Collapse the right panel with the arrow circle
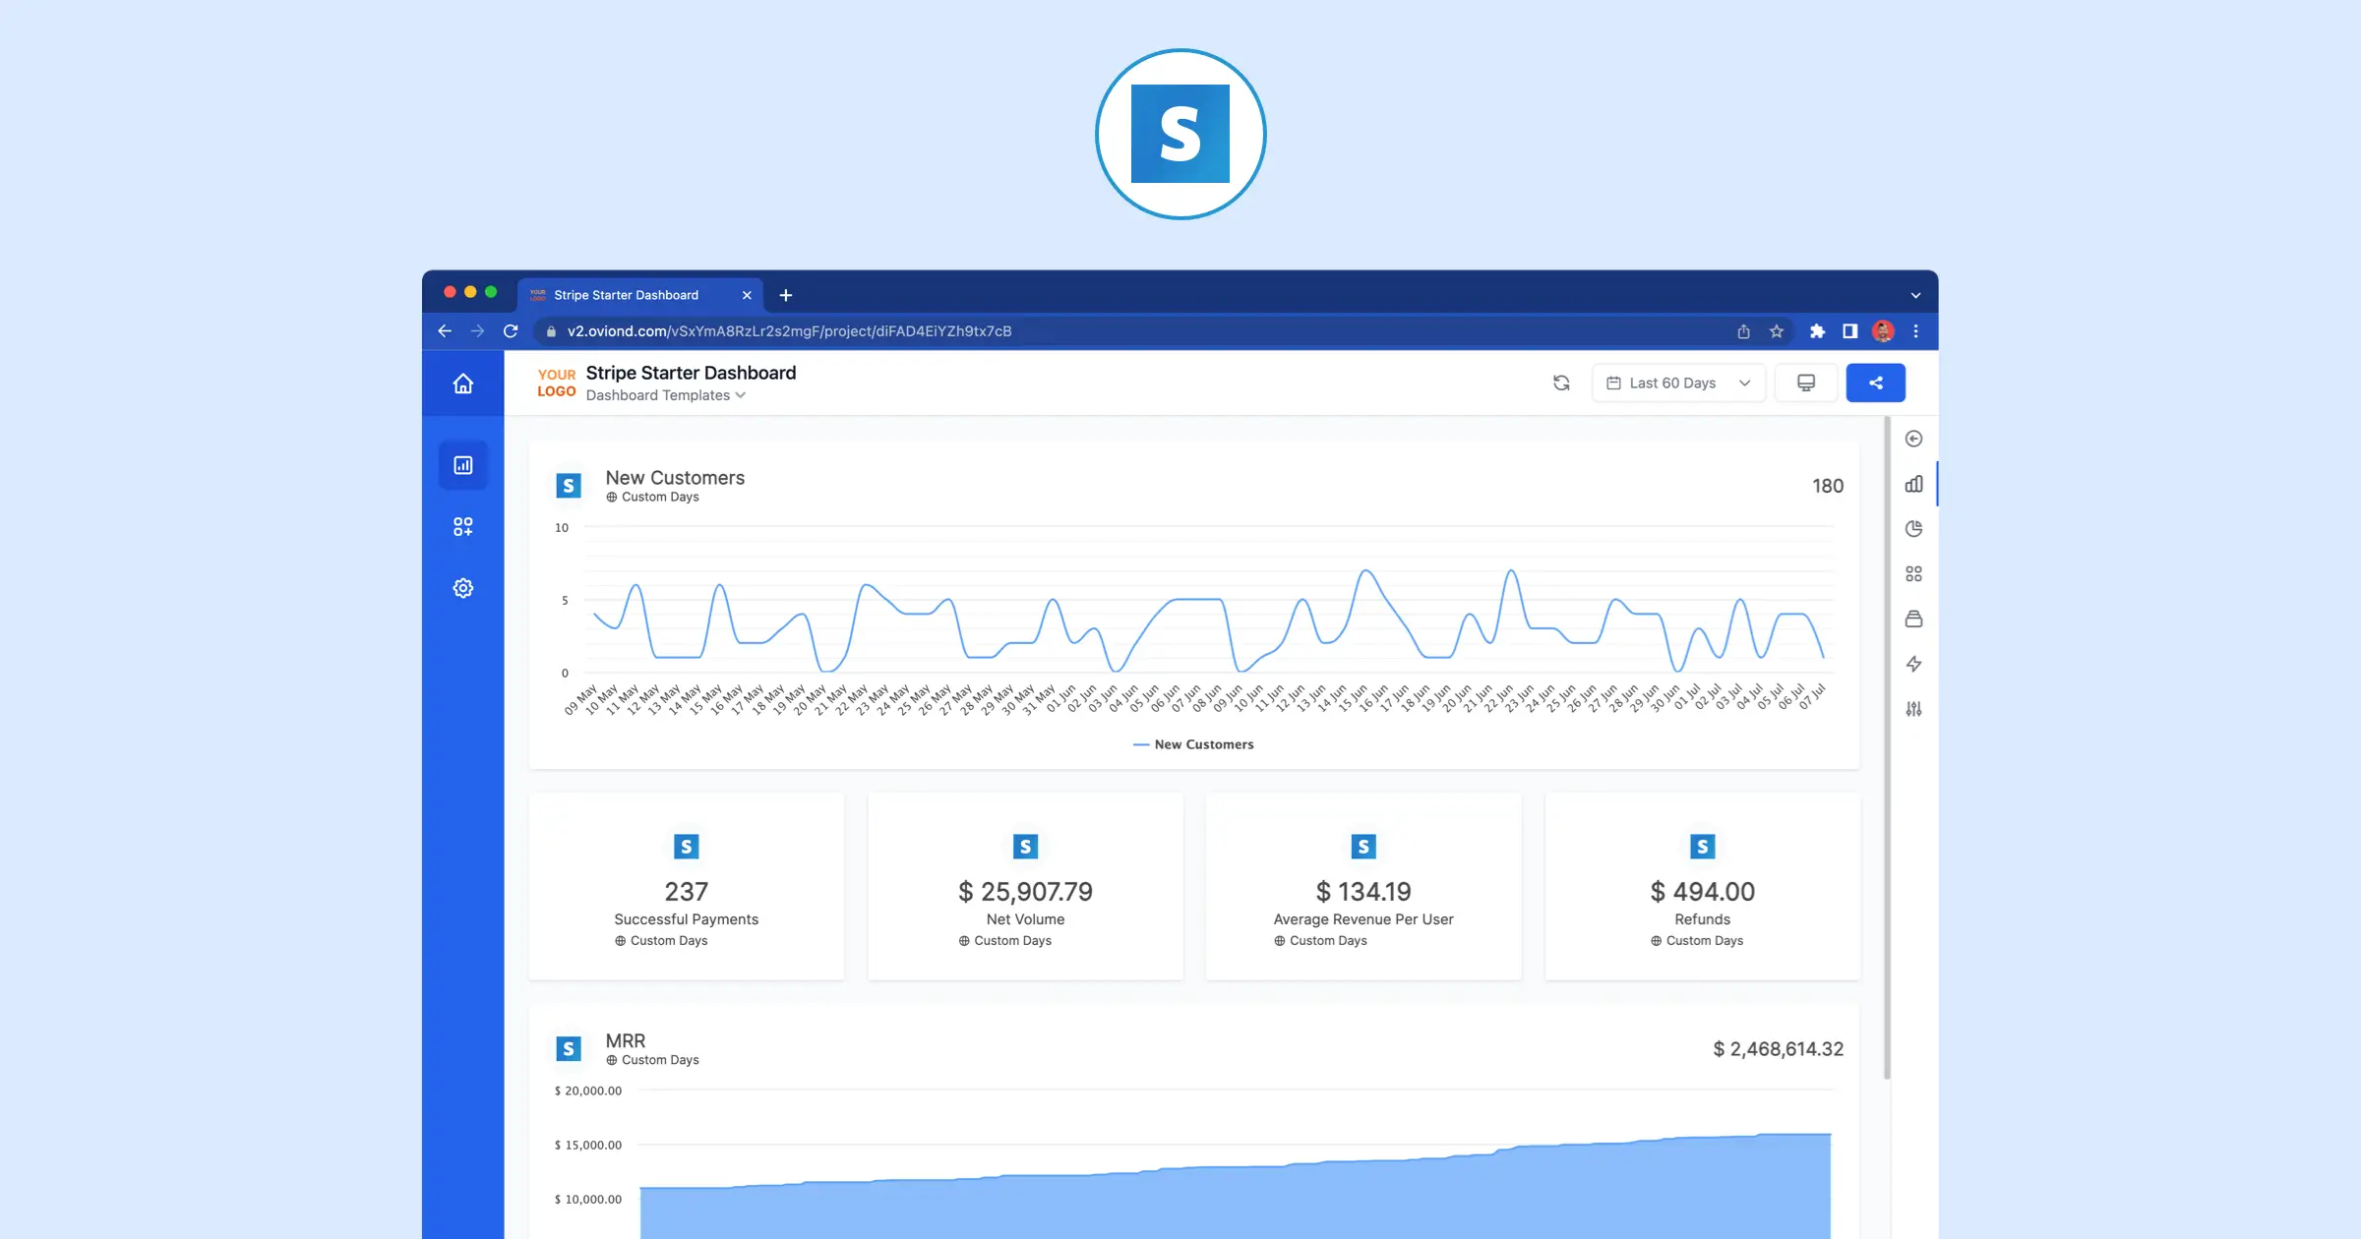Image resolution: width=2361 pixels, height=1239 pixels. tap(1913, 439)
